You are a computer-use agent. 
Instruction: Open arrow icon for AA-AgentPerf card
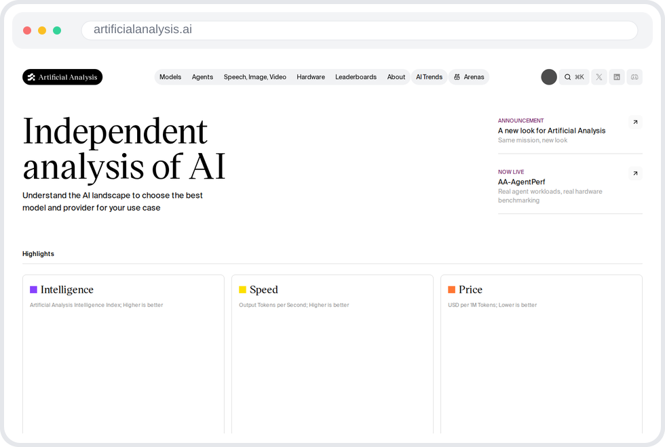pyautogui.click(x=635, y=173)
